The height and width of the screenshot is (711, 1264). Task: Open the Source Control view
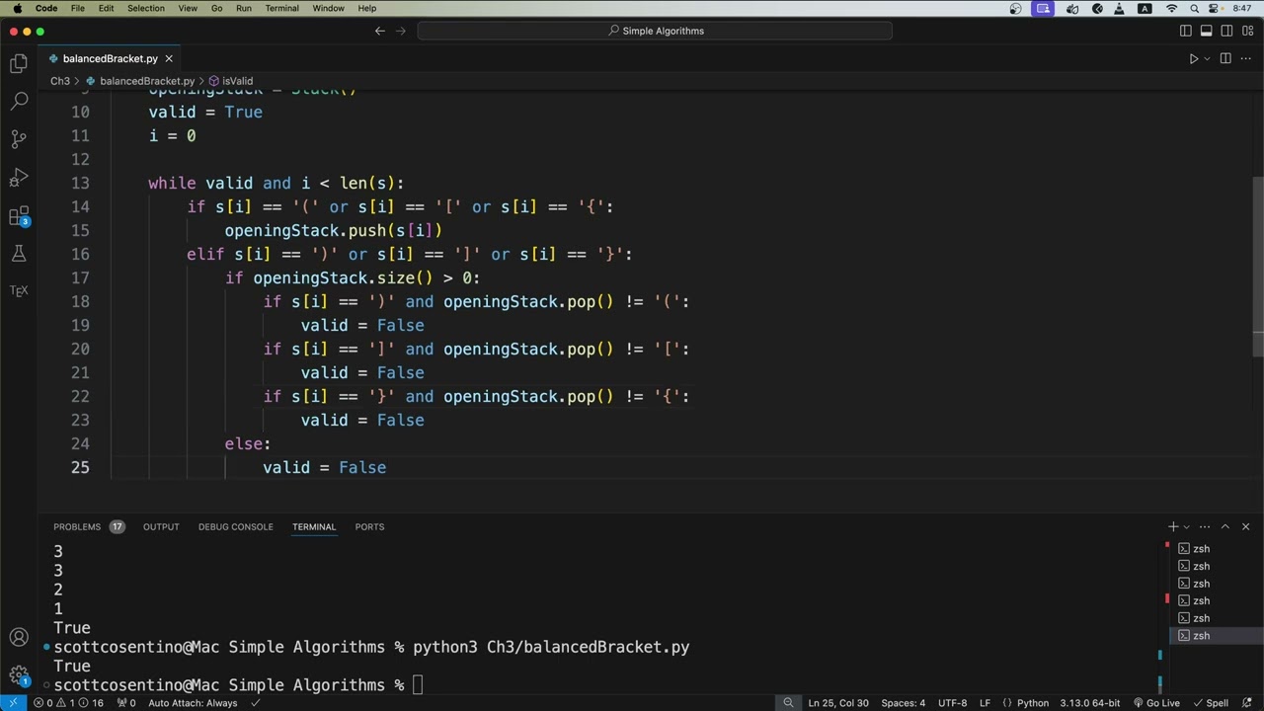(x=19, y=139)
